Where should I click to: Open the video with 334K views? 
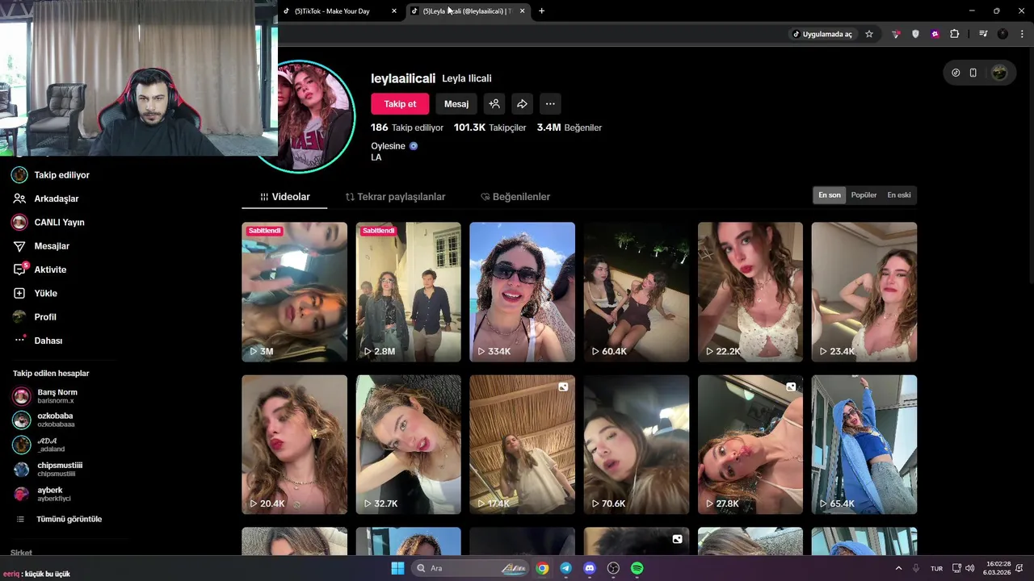click(522, 292)
